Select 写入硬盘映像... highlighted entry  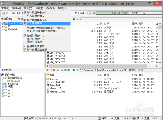coord(47,23)
